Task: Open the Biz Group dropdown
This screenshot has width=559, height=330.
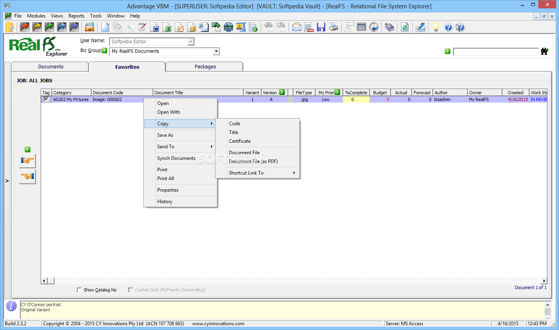Action: coord(216,51)
